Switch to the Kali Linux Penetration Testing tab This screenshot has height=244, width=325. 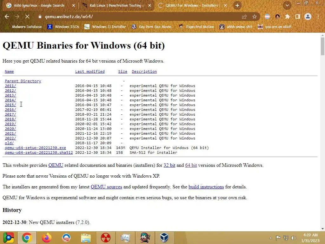(x=116, y=6)
